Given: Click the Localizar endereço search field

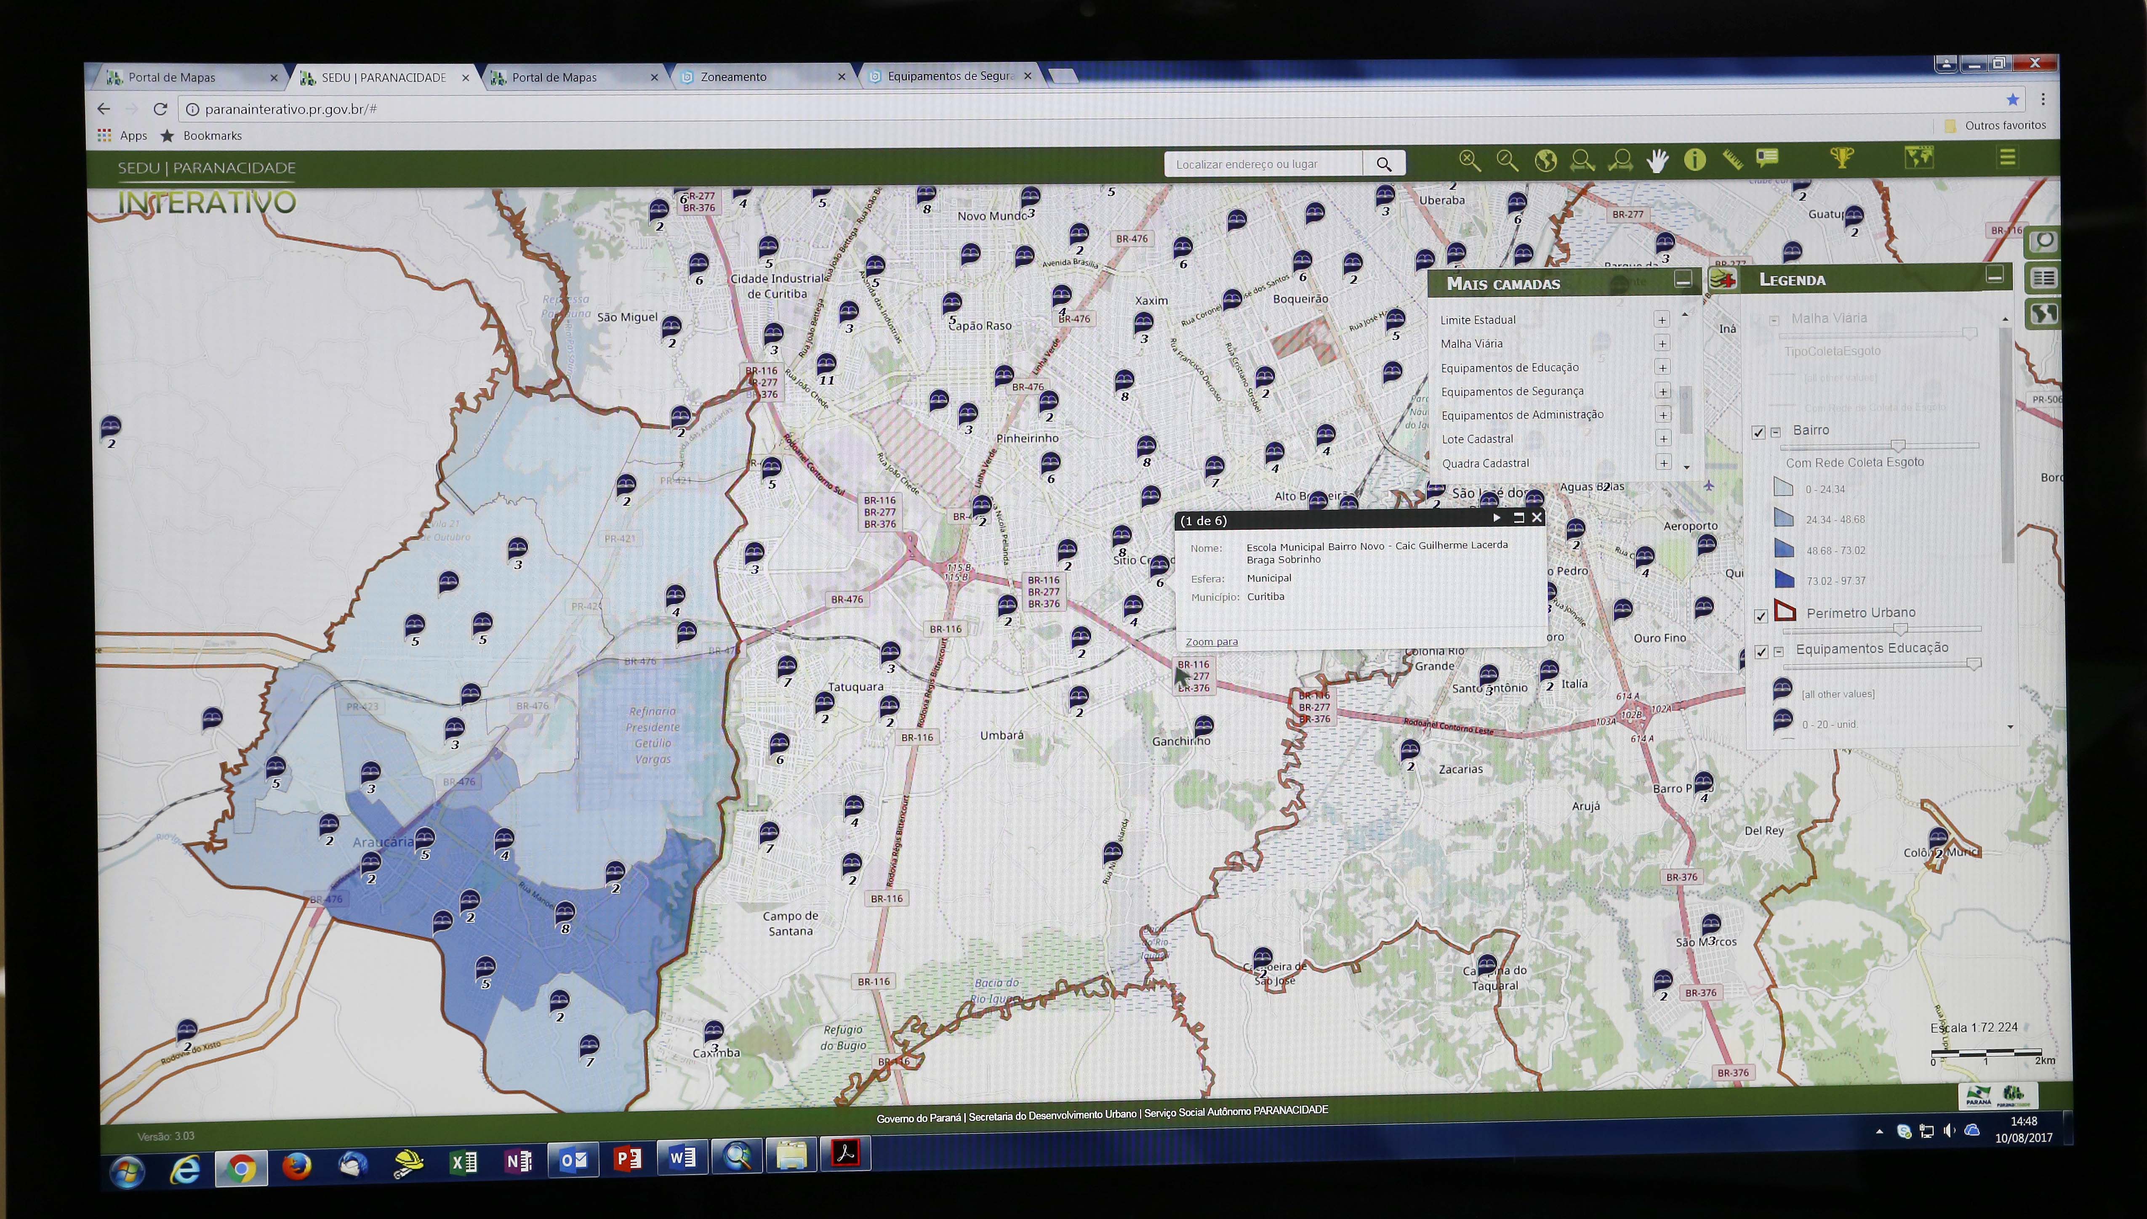Looking at the screenshot, I should pos(1263,164).
